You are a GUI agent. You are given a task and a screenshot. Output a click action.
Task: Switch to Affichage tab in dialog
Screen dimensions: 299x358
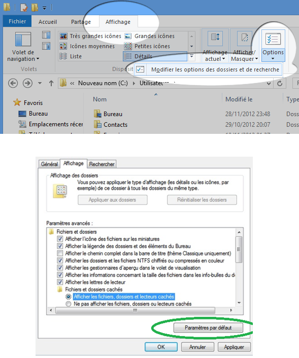(x=74, y=163)
